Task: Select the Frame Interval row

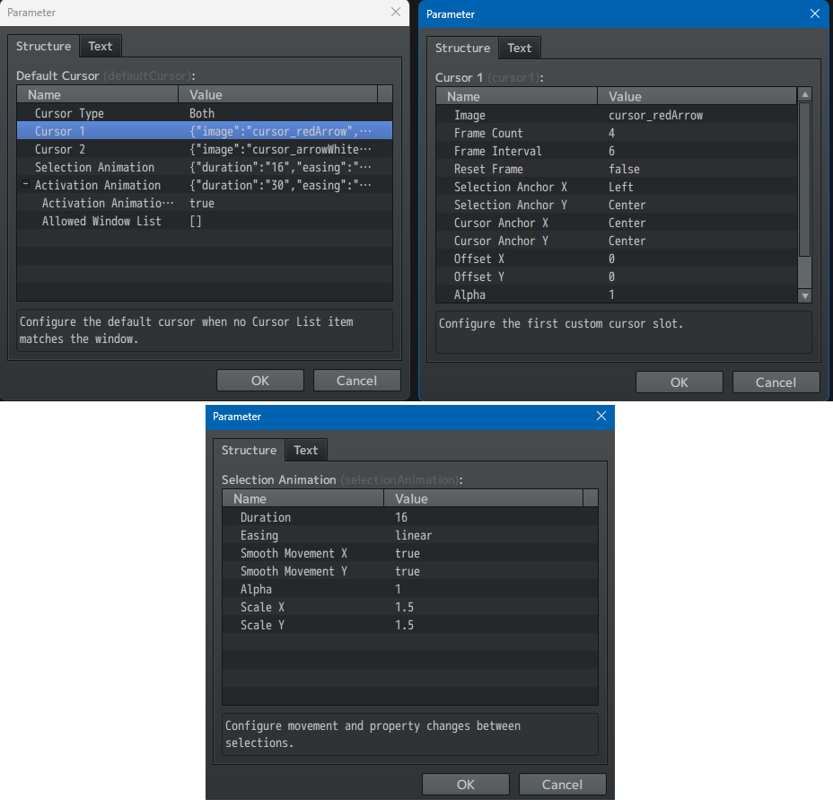Action: pyautogui.click(x=617, y=152)
